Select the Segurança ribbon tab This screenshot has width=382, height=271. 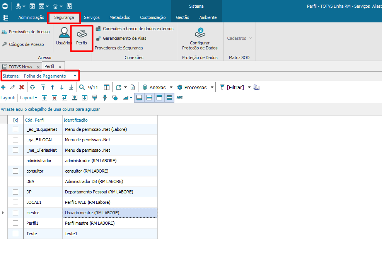[64, 17]
